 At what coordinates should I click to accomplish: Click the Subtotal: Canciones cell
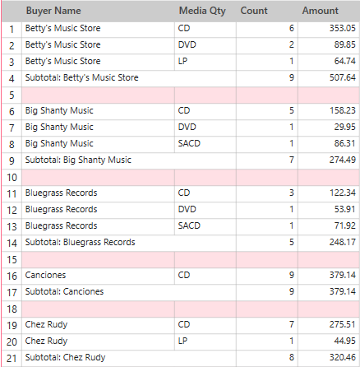point(129,293)
